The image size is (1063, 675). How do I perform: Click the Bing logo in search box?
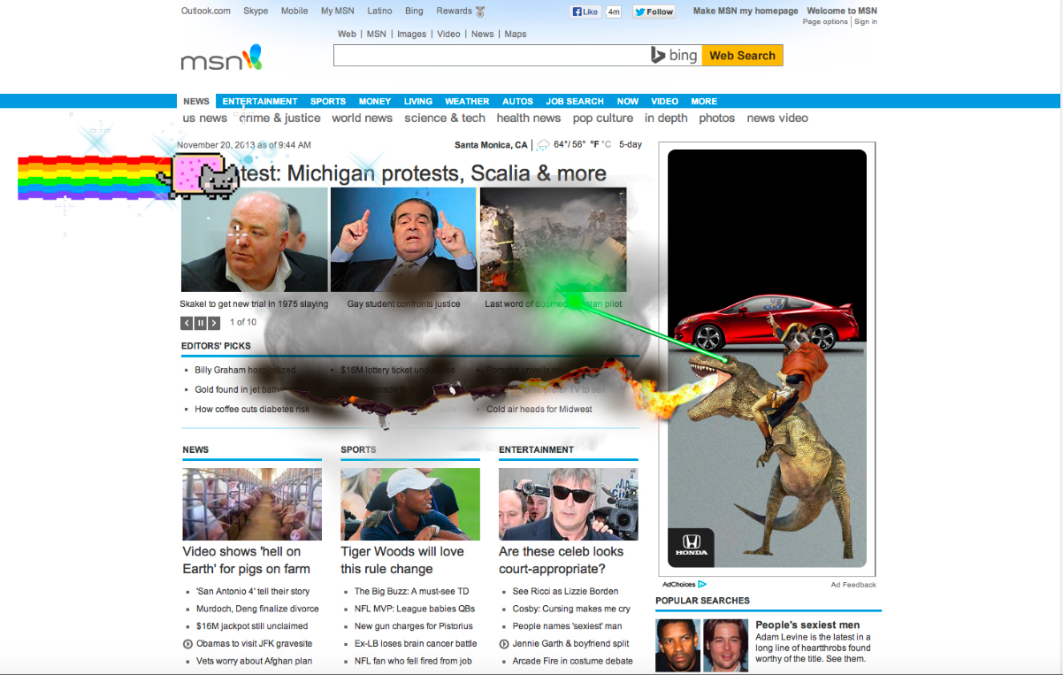(x=674, y=56)
